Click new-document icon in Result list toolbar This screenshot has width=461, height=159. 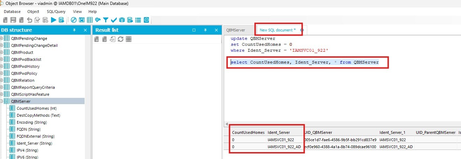click(x=96, y=39)
